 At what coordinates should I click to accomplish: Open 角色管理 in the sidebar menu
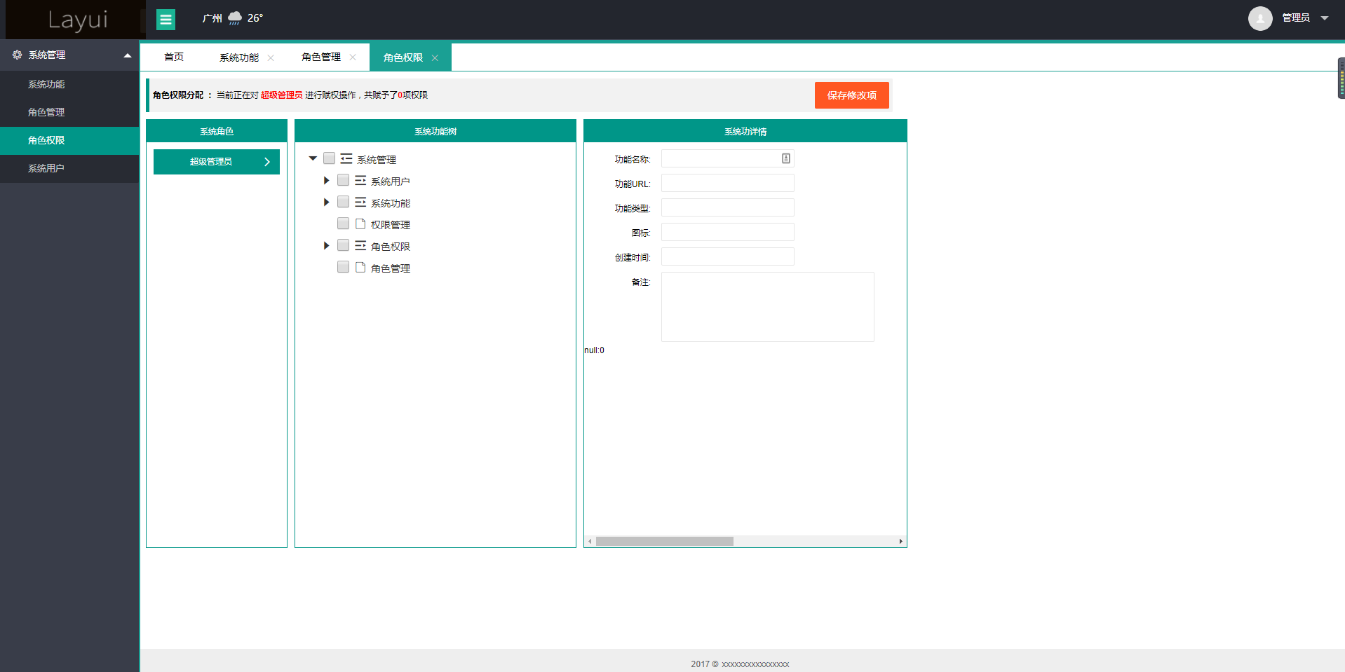click(x=69, y=113)
